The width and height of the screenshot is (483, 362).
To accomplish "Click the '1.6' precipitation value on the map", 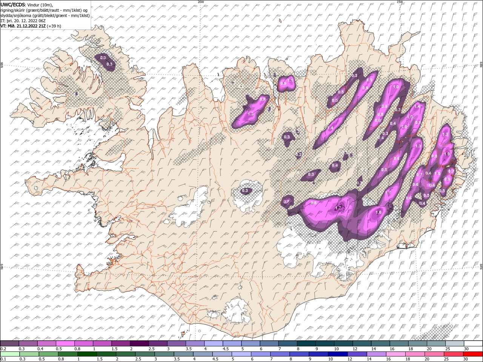I will [x=379, y=213].
